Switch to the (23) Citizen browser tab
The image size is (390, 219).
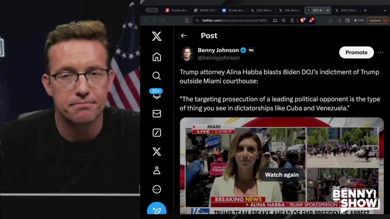(x=346, y=10)
